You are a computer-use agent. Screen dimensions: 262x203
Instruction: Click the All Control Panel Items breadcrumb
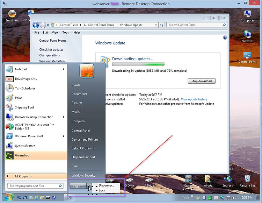[99, 25]
